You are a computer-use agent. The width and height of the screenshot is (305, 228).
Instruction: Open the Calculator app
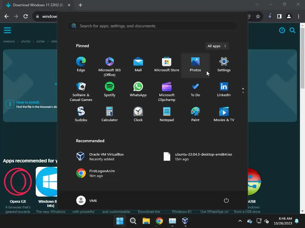(x=110, y=114)
